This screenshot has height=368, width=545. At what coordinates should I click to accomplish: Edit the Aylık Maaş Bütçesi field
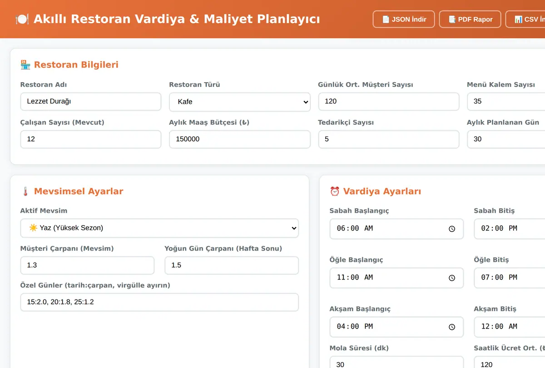pyautogui.click(x=240, y=139)
